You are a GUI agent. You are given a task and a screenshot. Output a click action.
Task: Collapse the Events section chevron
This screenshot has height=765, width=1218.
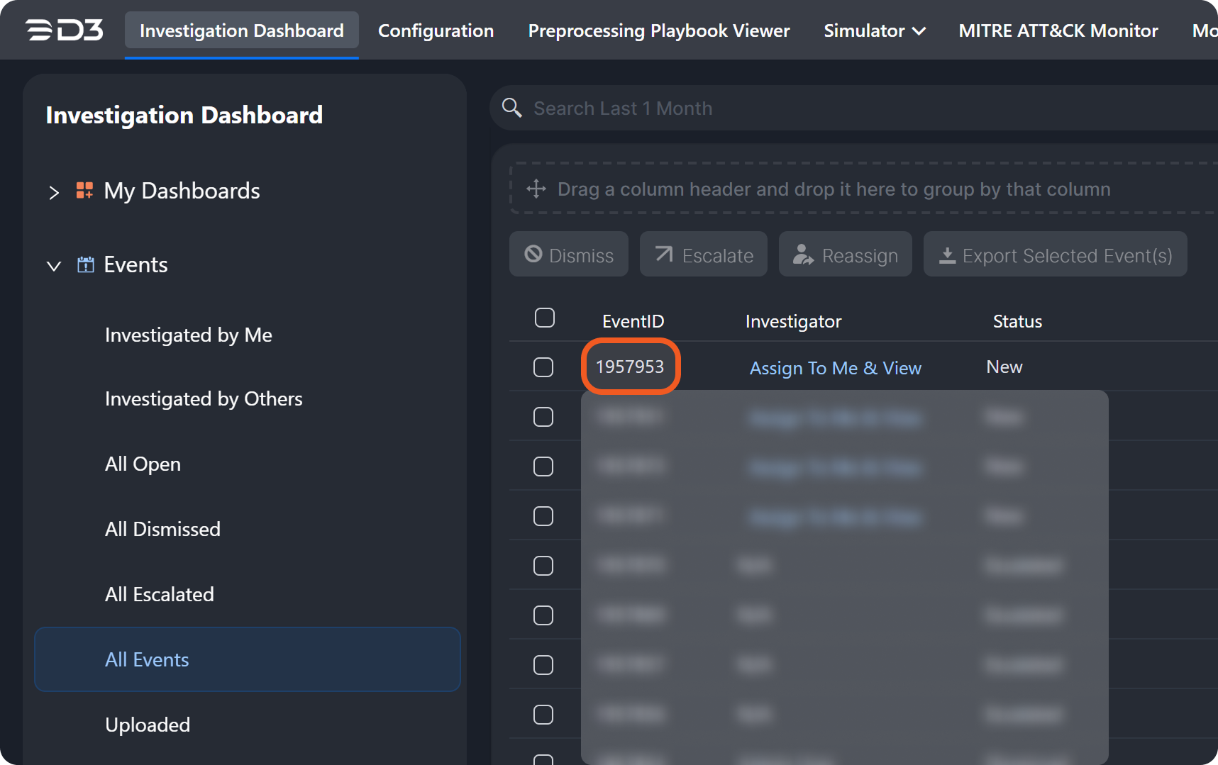pos(54,266)
